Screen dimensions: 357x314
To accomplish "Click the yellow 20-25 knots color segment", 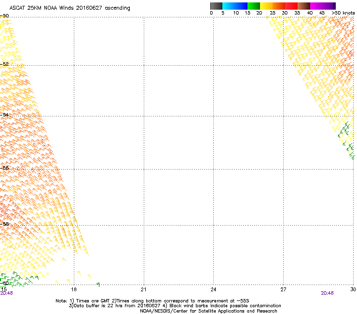I will [266, 6].
